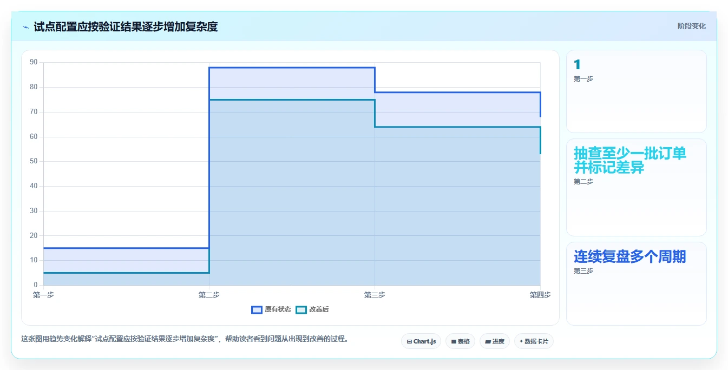Toggle the 原有状态 legend swatch

pyautogui.click(x=257, y=309)
